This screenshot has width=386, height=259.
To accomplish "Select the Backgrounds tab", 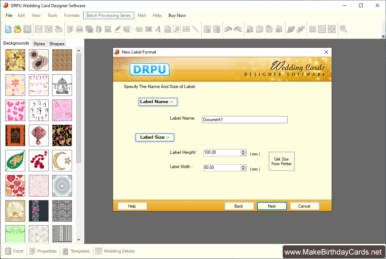I will pos(16,43).
